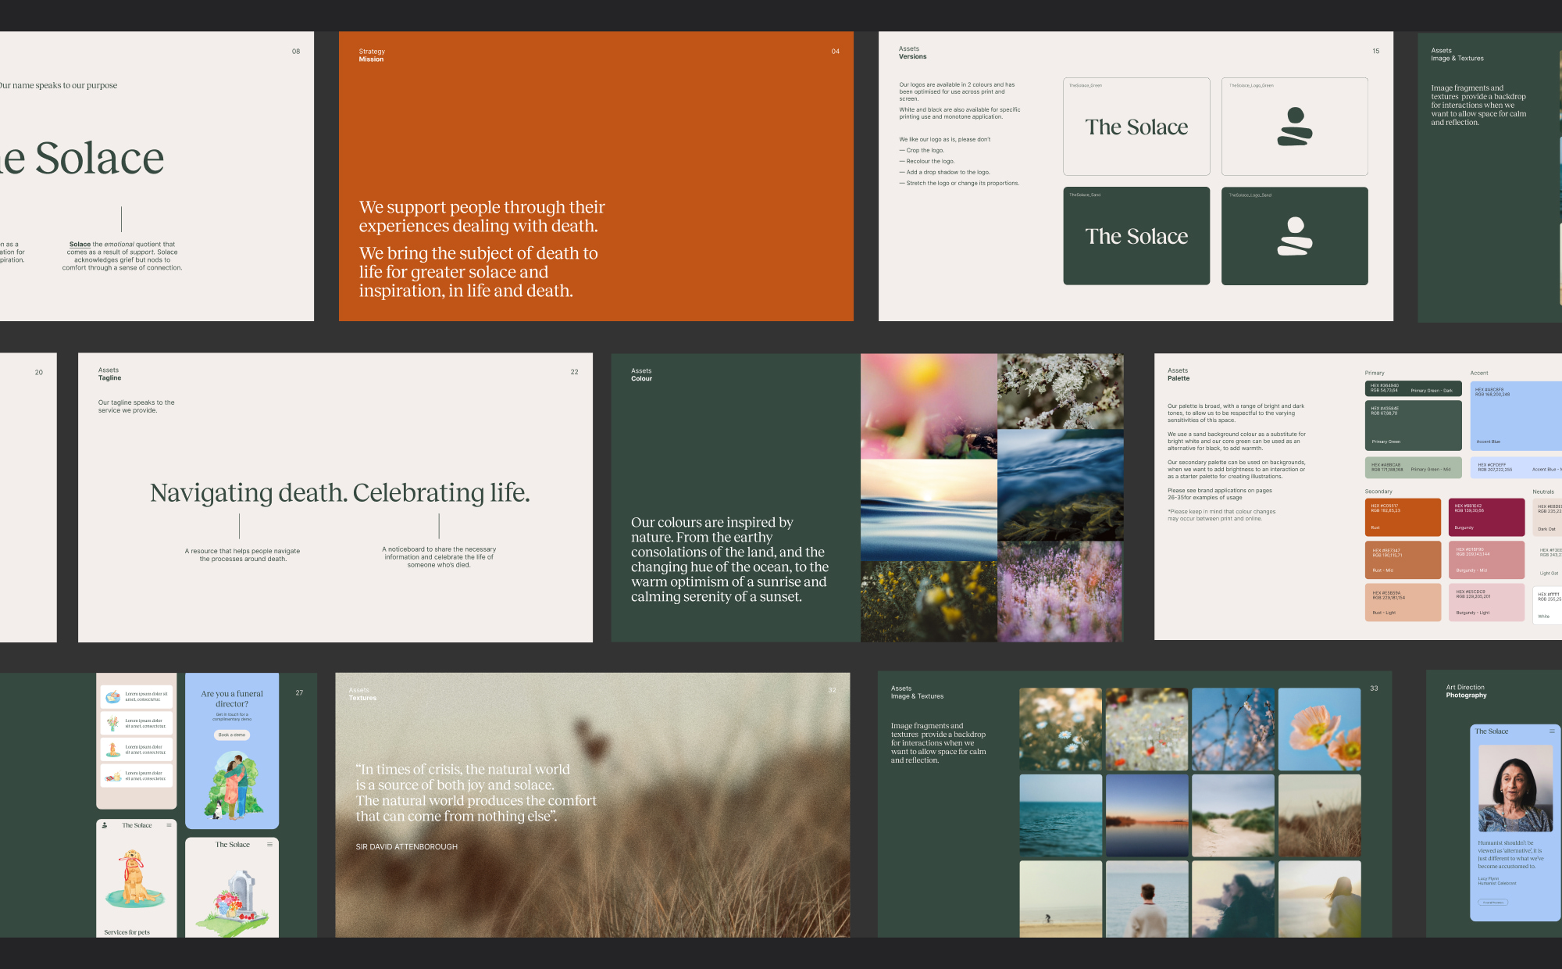Select the Primary Green - Dark swatch
Viewport: 1562px width, 969px height.
(x=1413, y=388)
